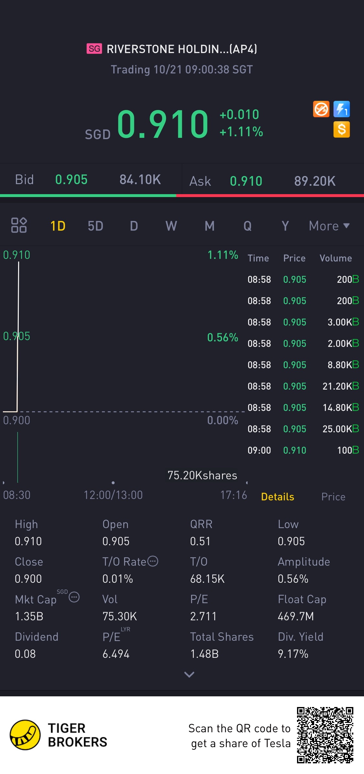
Task: Expand more stock details with chevron
Action: pos(189,674)
